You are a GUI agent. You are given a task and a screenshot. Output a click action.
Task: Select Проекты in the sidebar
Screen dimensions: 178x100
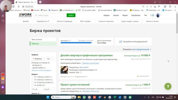click(43, 44)
